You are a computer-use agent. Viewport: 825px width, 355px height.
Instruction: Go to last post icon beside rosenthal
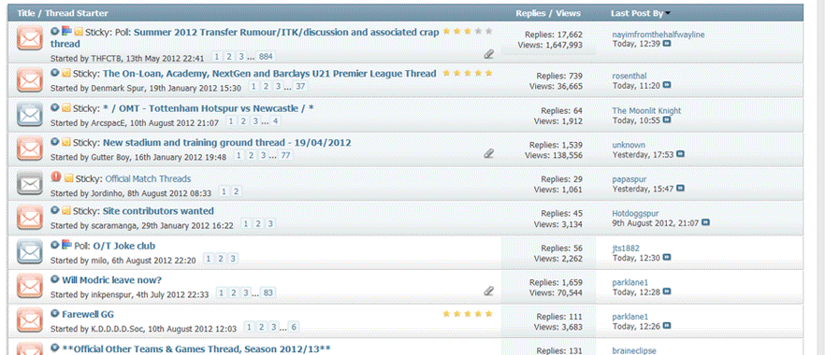667,85
